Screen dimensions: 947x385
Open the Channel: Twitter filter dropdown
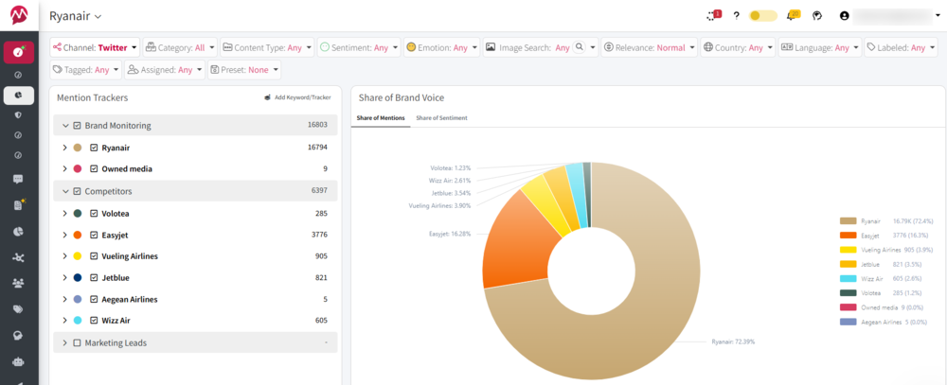point(95,47)
